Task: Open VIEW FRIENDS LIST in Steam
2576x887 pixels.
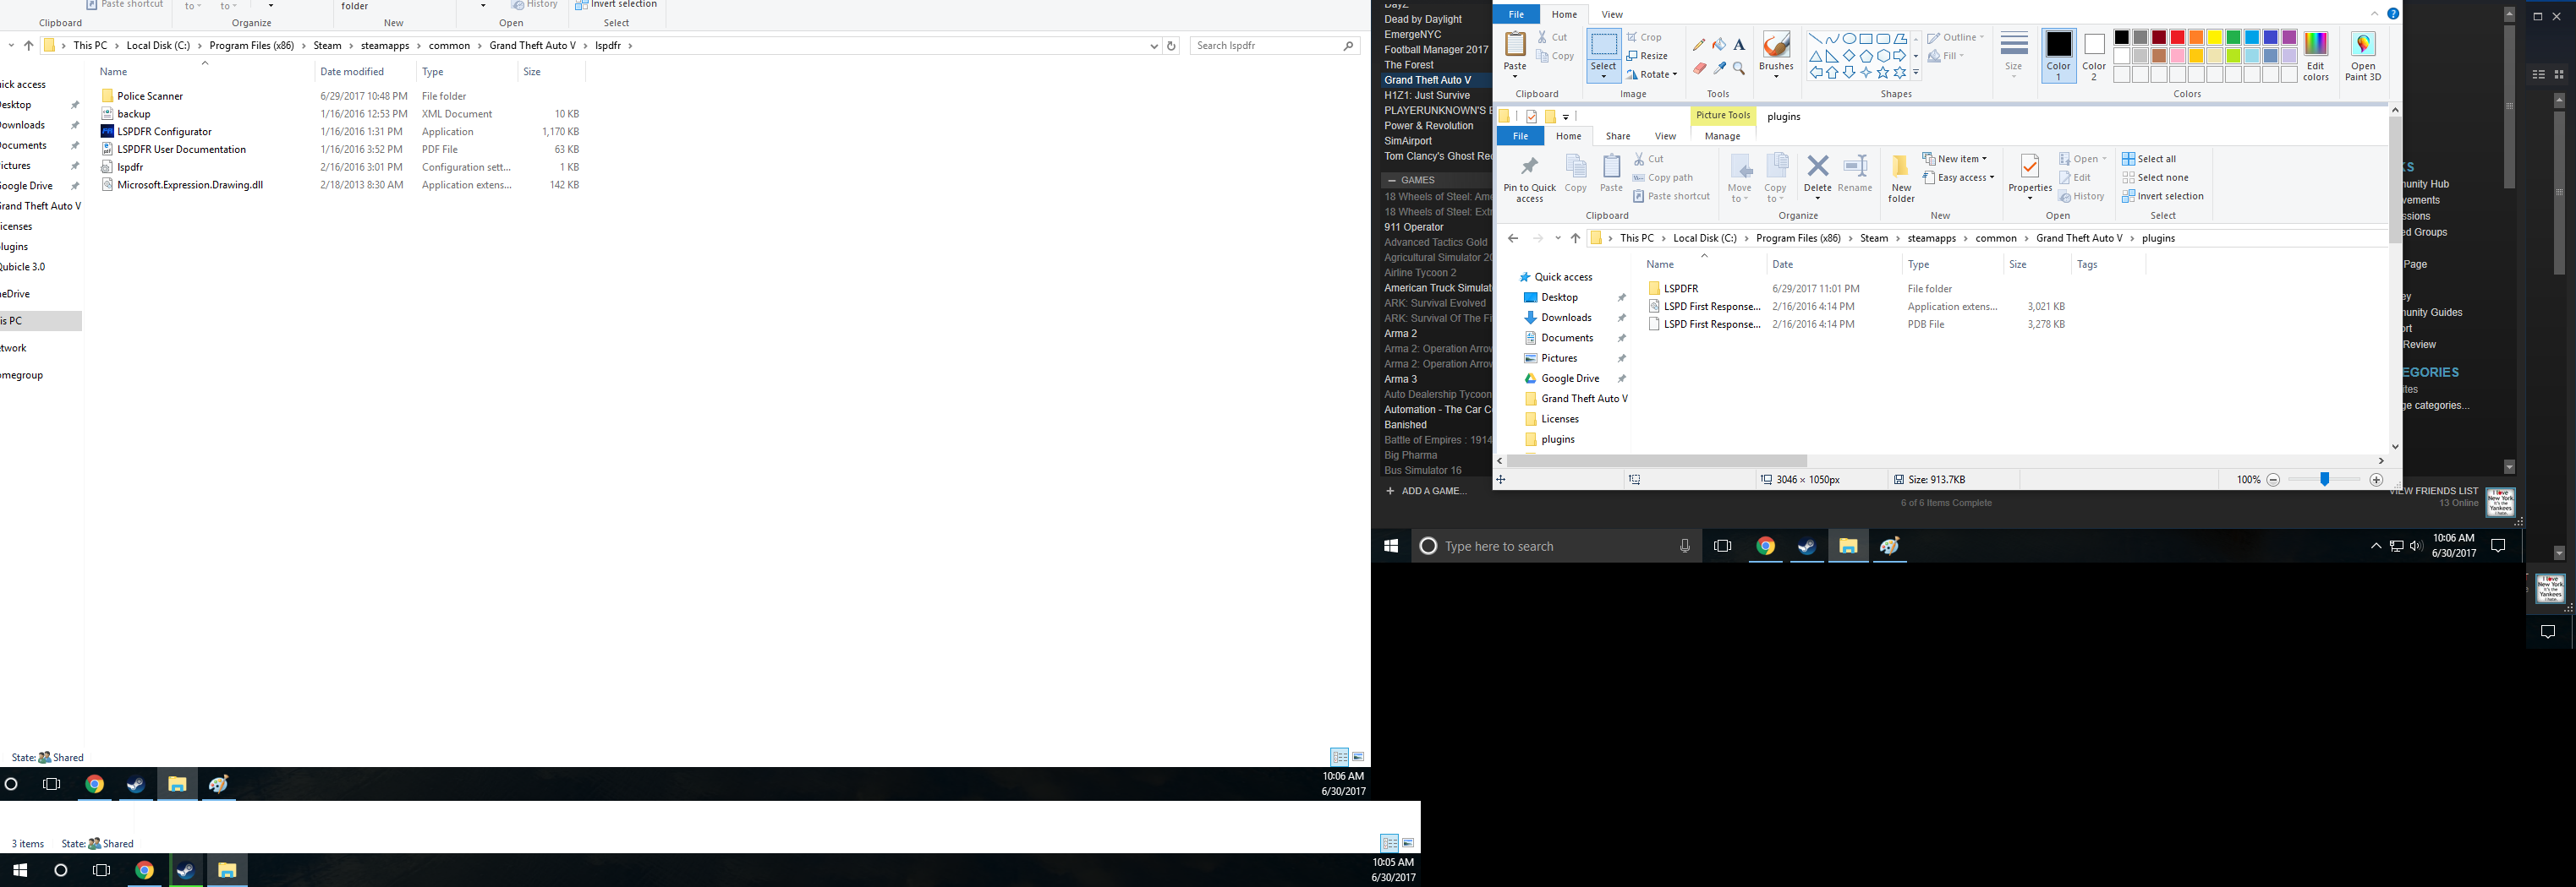Action: pyautogui.click(x=2434, y=492)
